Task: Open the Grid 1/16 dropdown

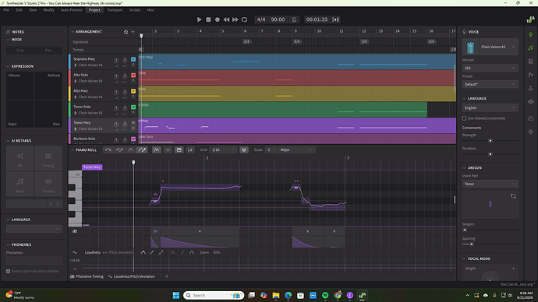Action: point(223,149)
